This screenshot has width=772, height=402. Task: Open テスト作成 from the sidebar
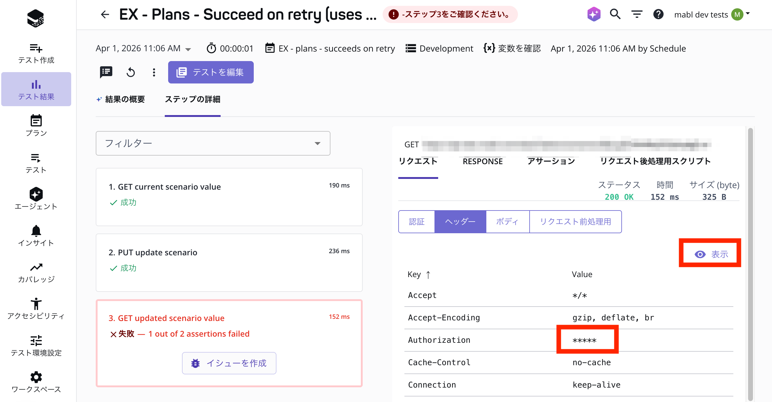pyautogui.click(x=36, y=53)
